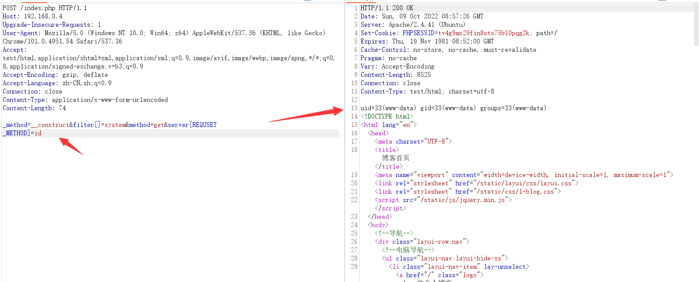This screenshot has width=699, height=282.
Task: Select the li class="layui-nav-item" line
Action: tap(459, 267)
